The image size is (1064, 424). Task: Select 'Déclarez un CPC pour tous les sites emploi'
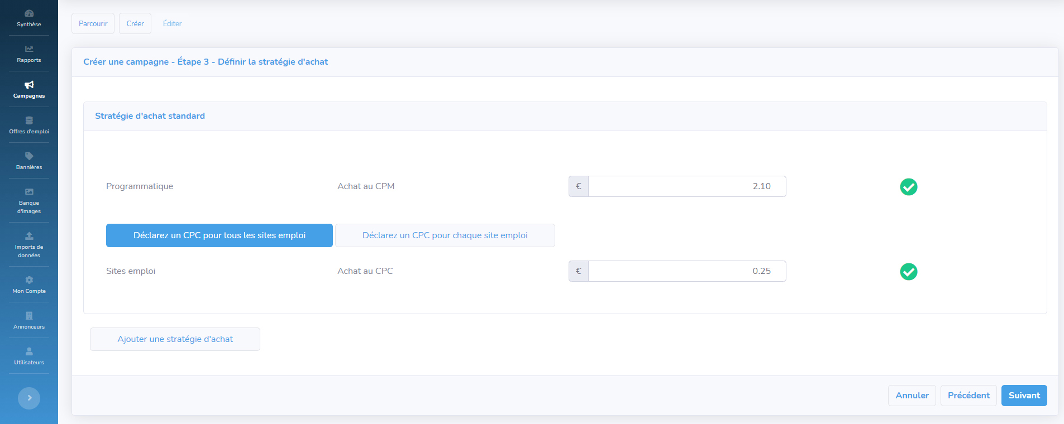[219, 235]
